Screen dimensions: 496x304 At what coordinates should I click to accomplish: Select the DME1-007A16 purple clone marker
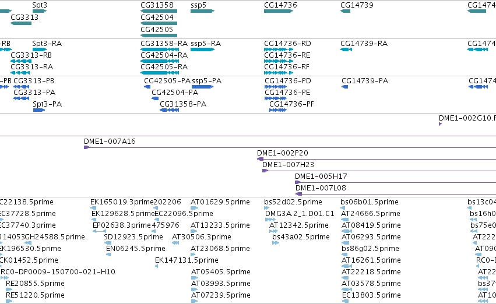[87, 147]
